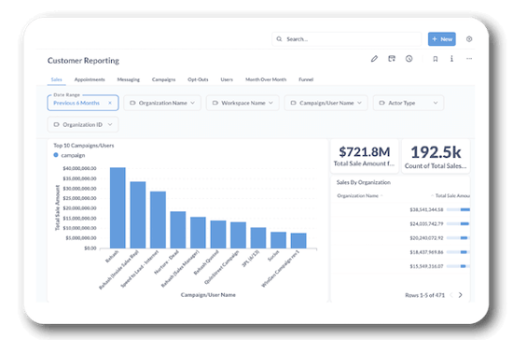Bookmark this dashboard
The height and width of the screenshot is (340, 513).
pos(436,59)
